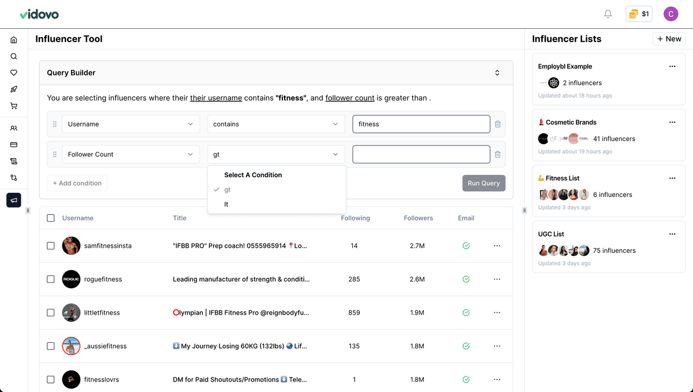Open the Home icon in the sidebar
The image size is (693, 392).
(14, 39)
